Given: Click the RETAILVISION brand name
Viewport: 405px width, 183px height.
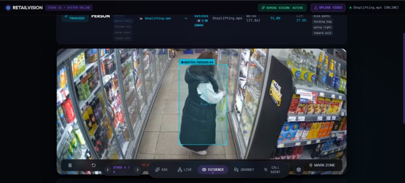Looking at the screenshot, I should point(28,8).
